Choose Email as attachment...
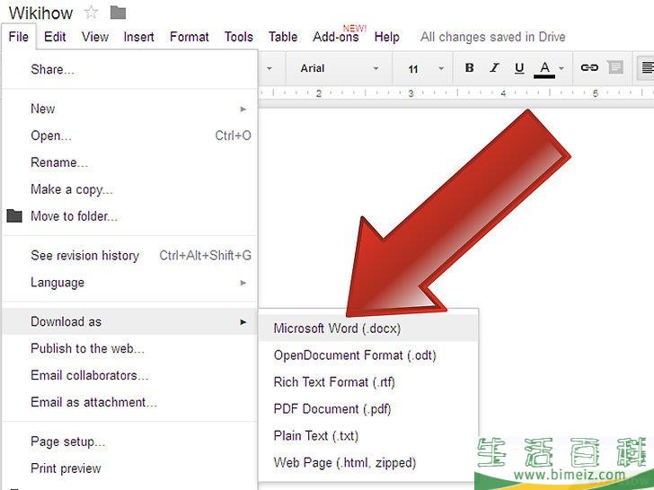The width and height of the screenshot is (654, 490). 129,402
